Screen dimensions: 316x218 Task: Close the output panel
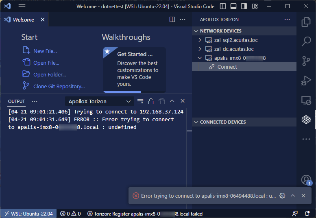click(182, 101)
